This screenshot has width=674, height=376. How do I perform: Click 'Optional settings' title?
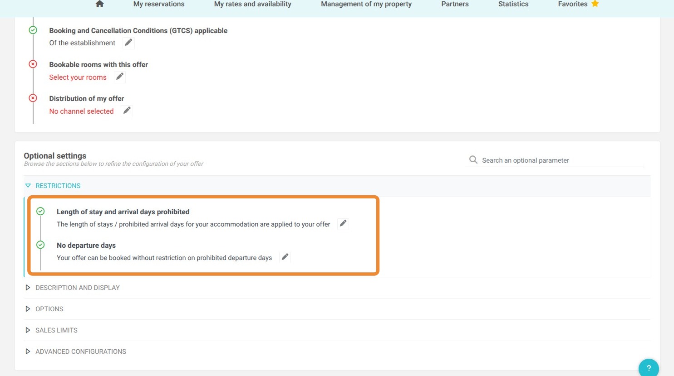pyautogui.click(x=55, y=156)
